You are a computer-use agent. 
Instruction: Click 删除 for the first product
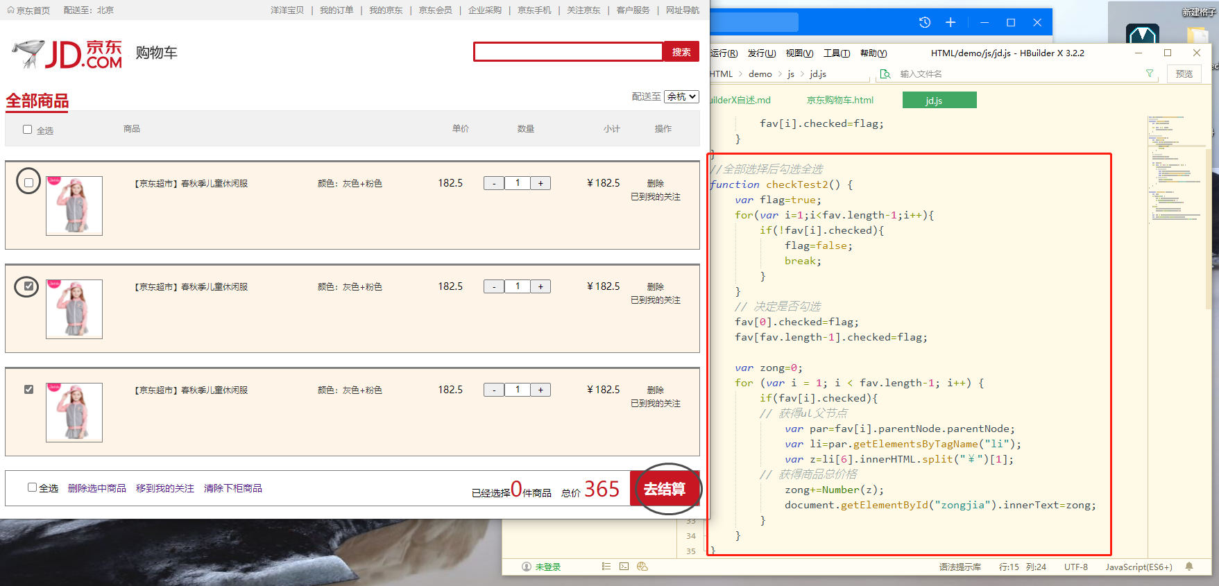coord(656,183)
